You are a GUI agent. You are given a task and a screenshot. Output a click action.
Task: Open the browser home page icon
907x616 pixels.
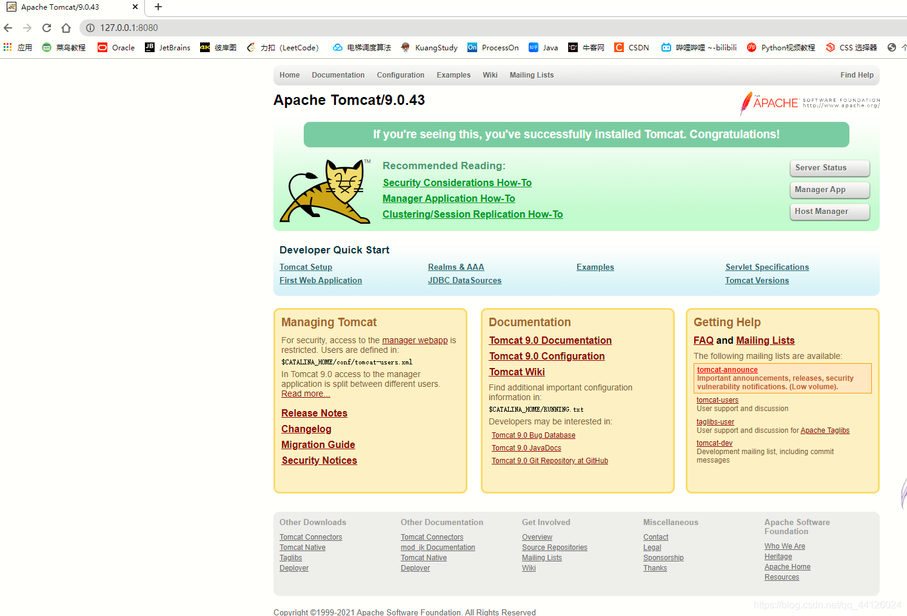click(66, 28)
